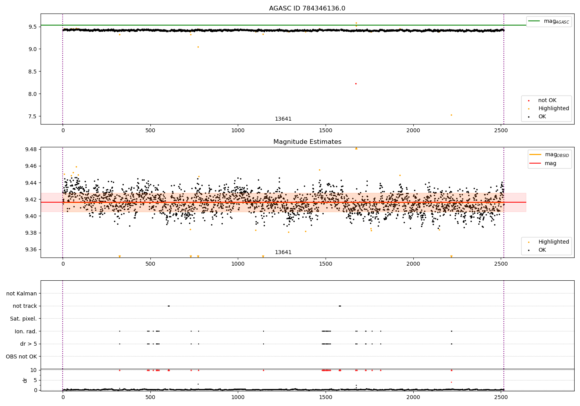
Task: Click the 'not Kalman' row label
Action: tap(22, 294)
